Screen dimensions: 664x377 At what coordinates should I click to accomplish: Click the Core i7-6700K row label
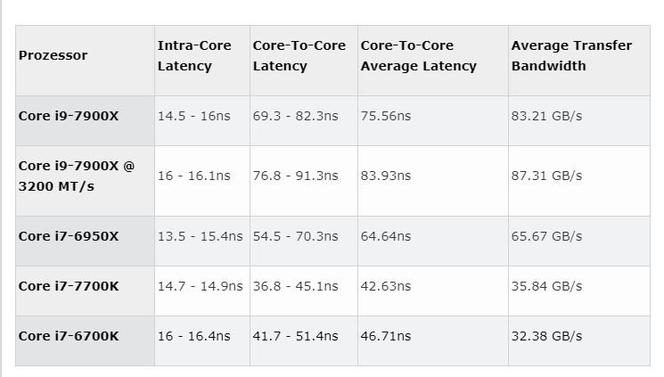86,341
